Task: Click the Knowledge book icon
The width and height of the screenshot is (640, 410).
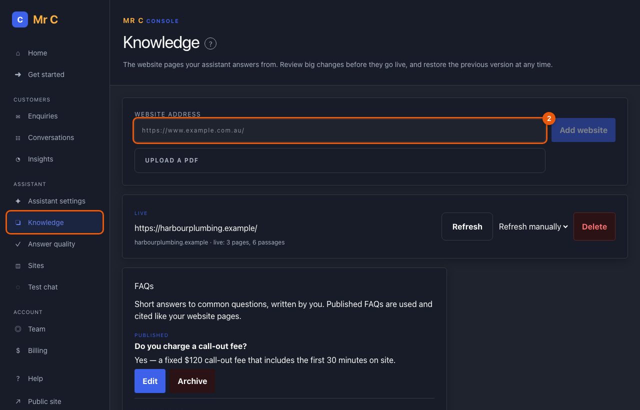Action: (x=18, y=222)
